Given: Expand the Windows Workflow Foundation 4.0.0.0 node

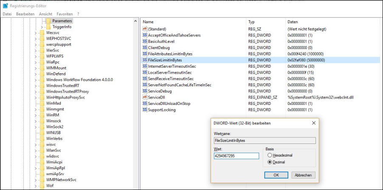Looking at the screenshot, I should (36, 80).
